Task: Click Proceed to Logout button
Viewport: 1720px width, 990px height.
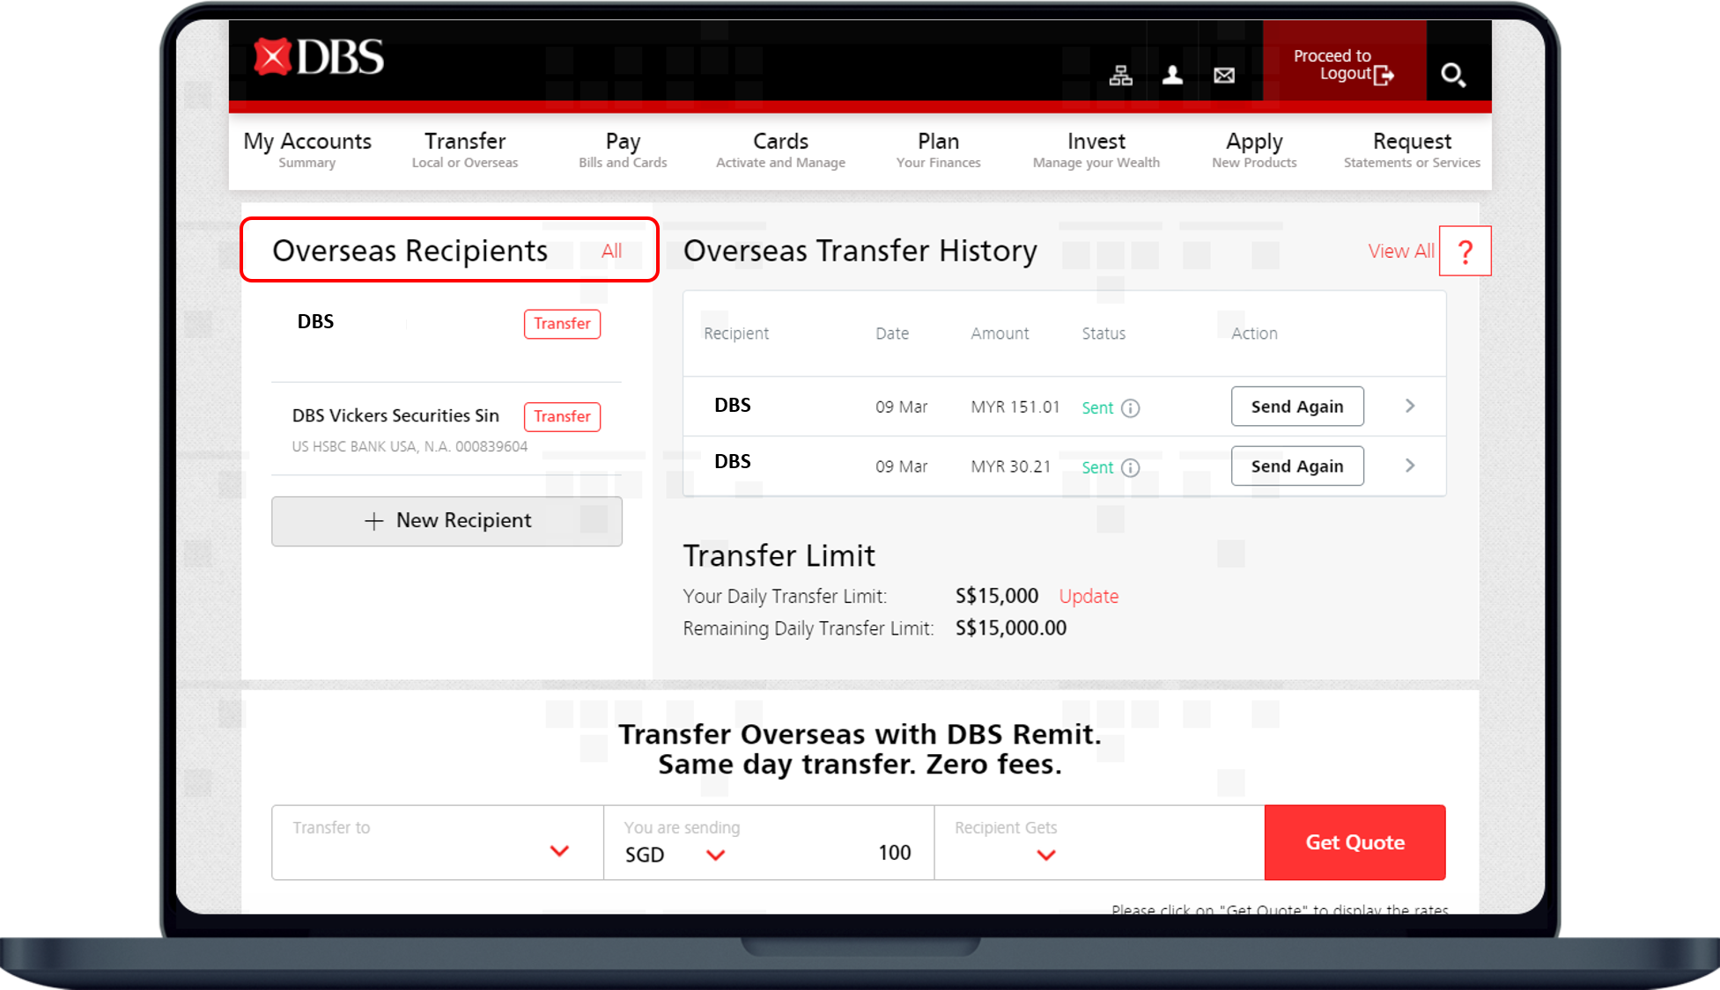Action: pos(1344,61)
